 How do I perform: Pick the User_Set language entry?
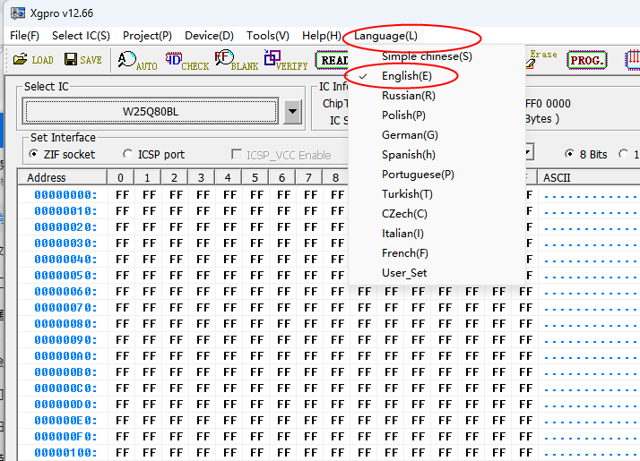[404, 273]
